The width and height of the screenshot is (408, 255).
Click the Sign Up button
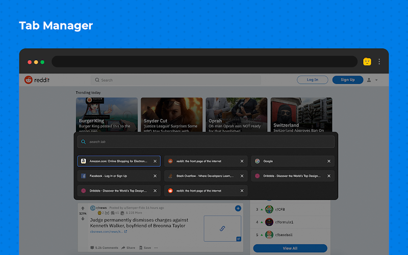tap(348, 80)
